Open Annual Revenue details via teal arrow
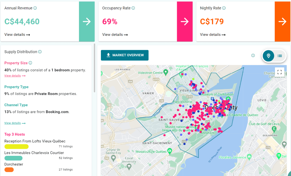Viewport: 291px width, 176px height. click(87, 21)
